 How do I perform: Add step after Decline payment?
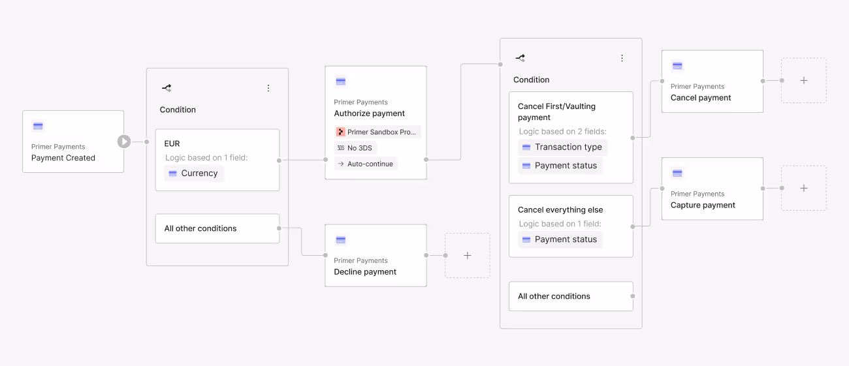tap(468, 256)
